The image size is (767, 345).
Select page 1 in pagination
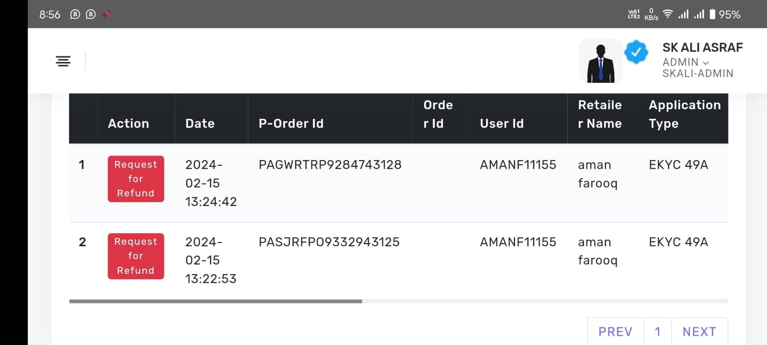[x=658, y=332]
